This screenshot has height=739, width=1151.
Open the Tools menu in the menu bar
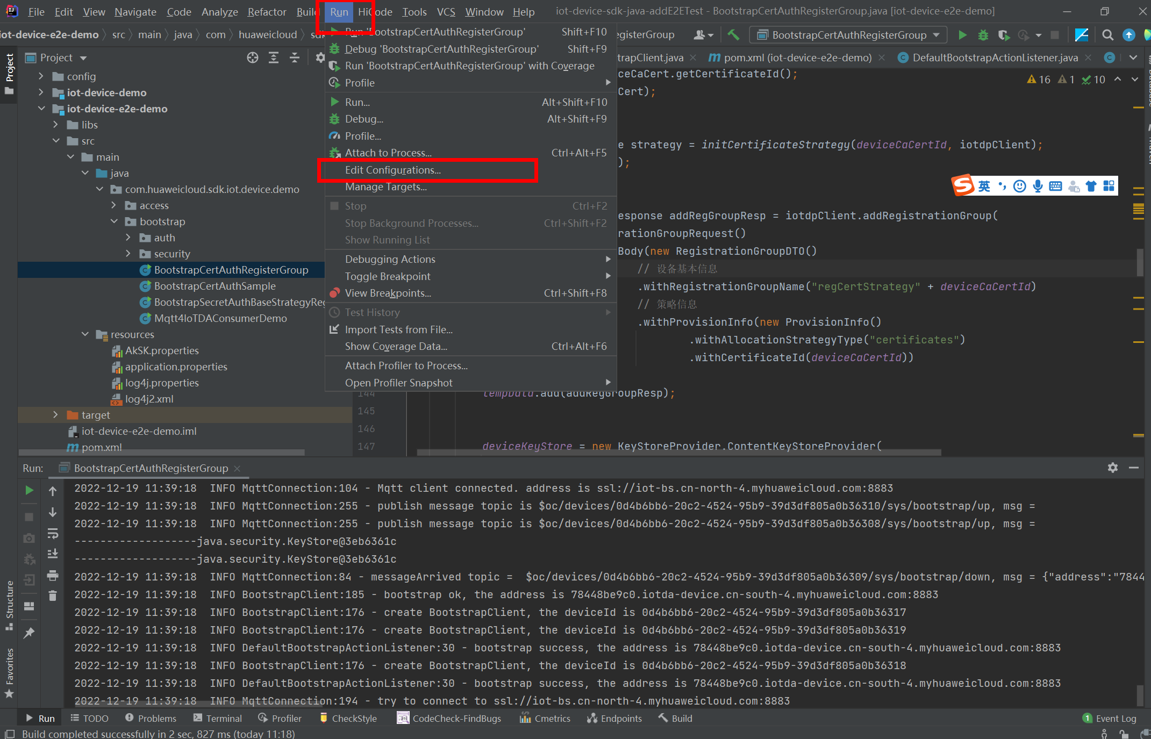(414, 12)
